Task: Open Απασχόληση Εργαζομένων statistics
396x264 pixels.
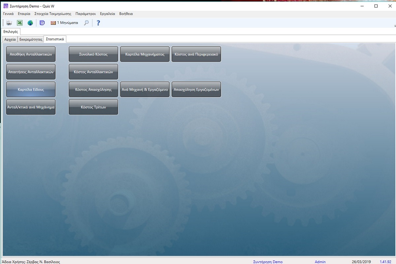Action: tap(196, 89)
